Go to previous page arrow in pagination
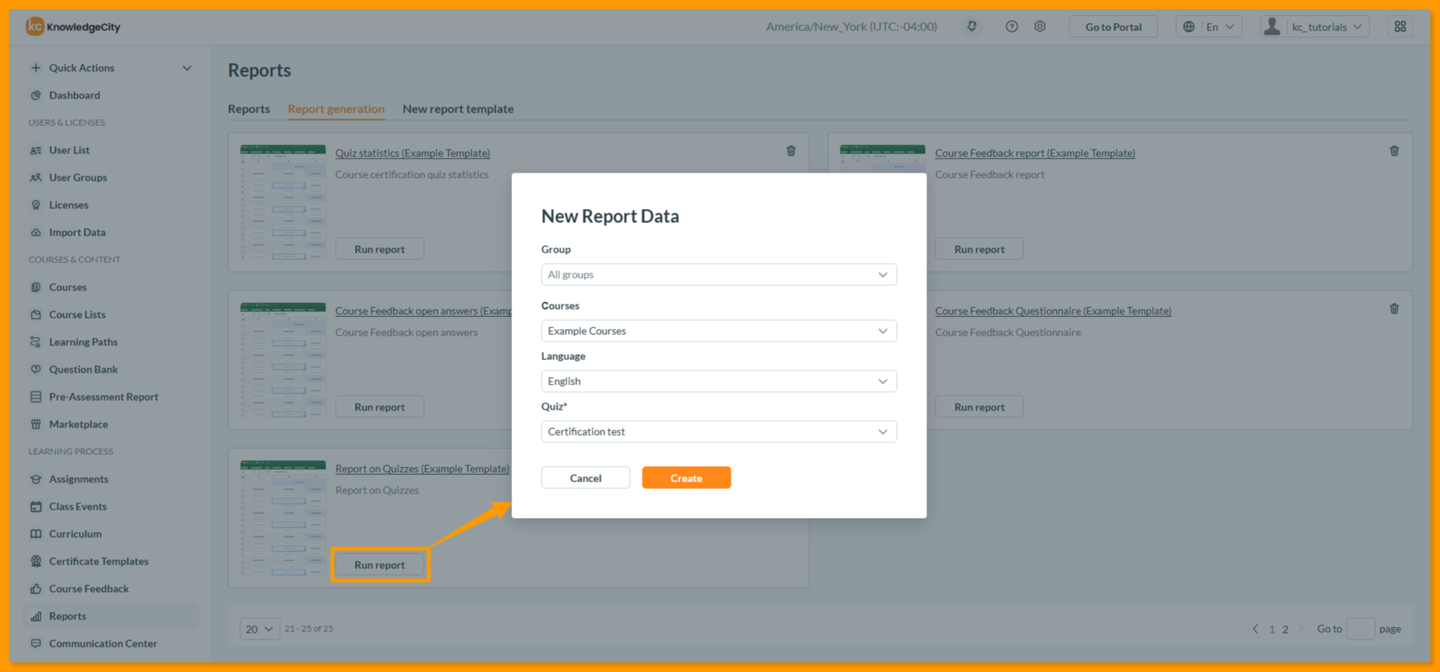Image resolution: width=1440 pixels, height=672 pixels. (x=1255, y=629)
